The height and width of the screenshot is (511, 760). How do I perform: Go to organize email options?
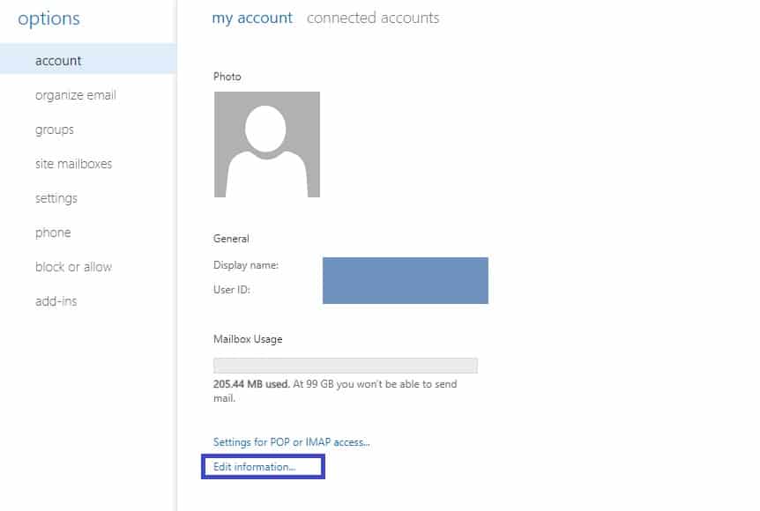[76, 95]
